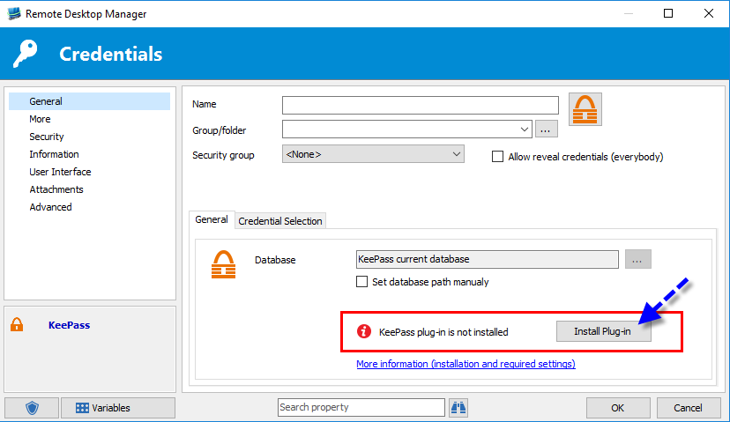730x422 pixels.
Task: Click the orange padlock icon beside Database
Action: click(223, 264)
